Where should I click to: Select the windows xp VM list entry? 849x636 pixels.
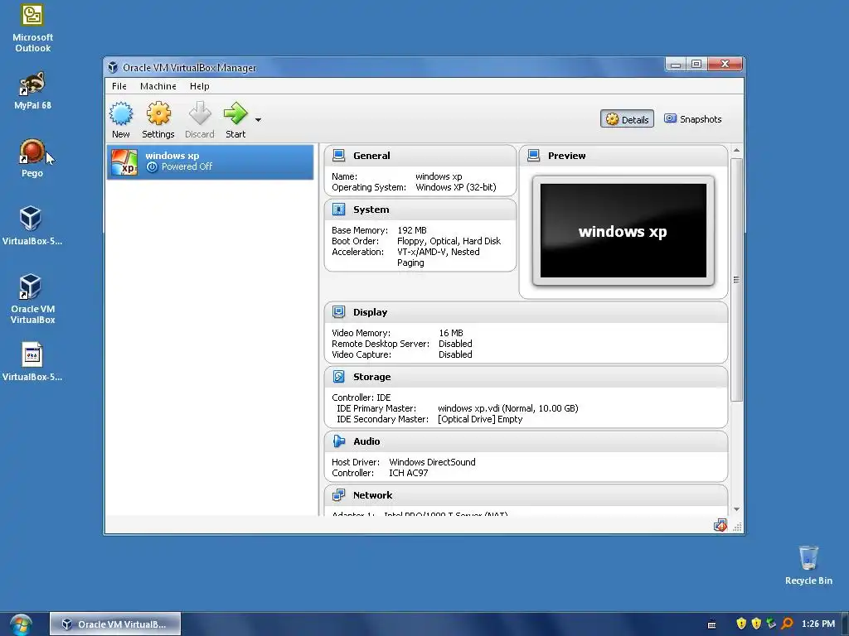coord(210,161)
